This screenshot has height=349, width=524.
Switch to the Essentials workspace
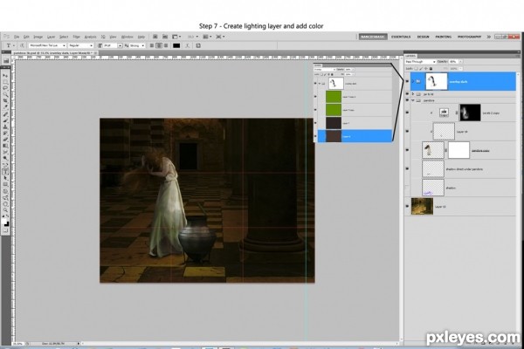click(401, 37)
